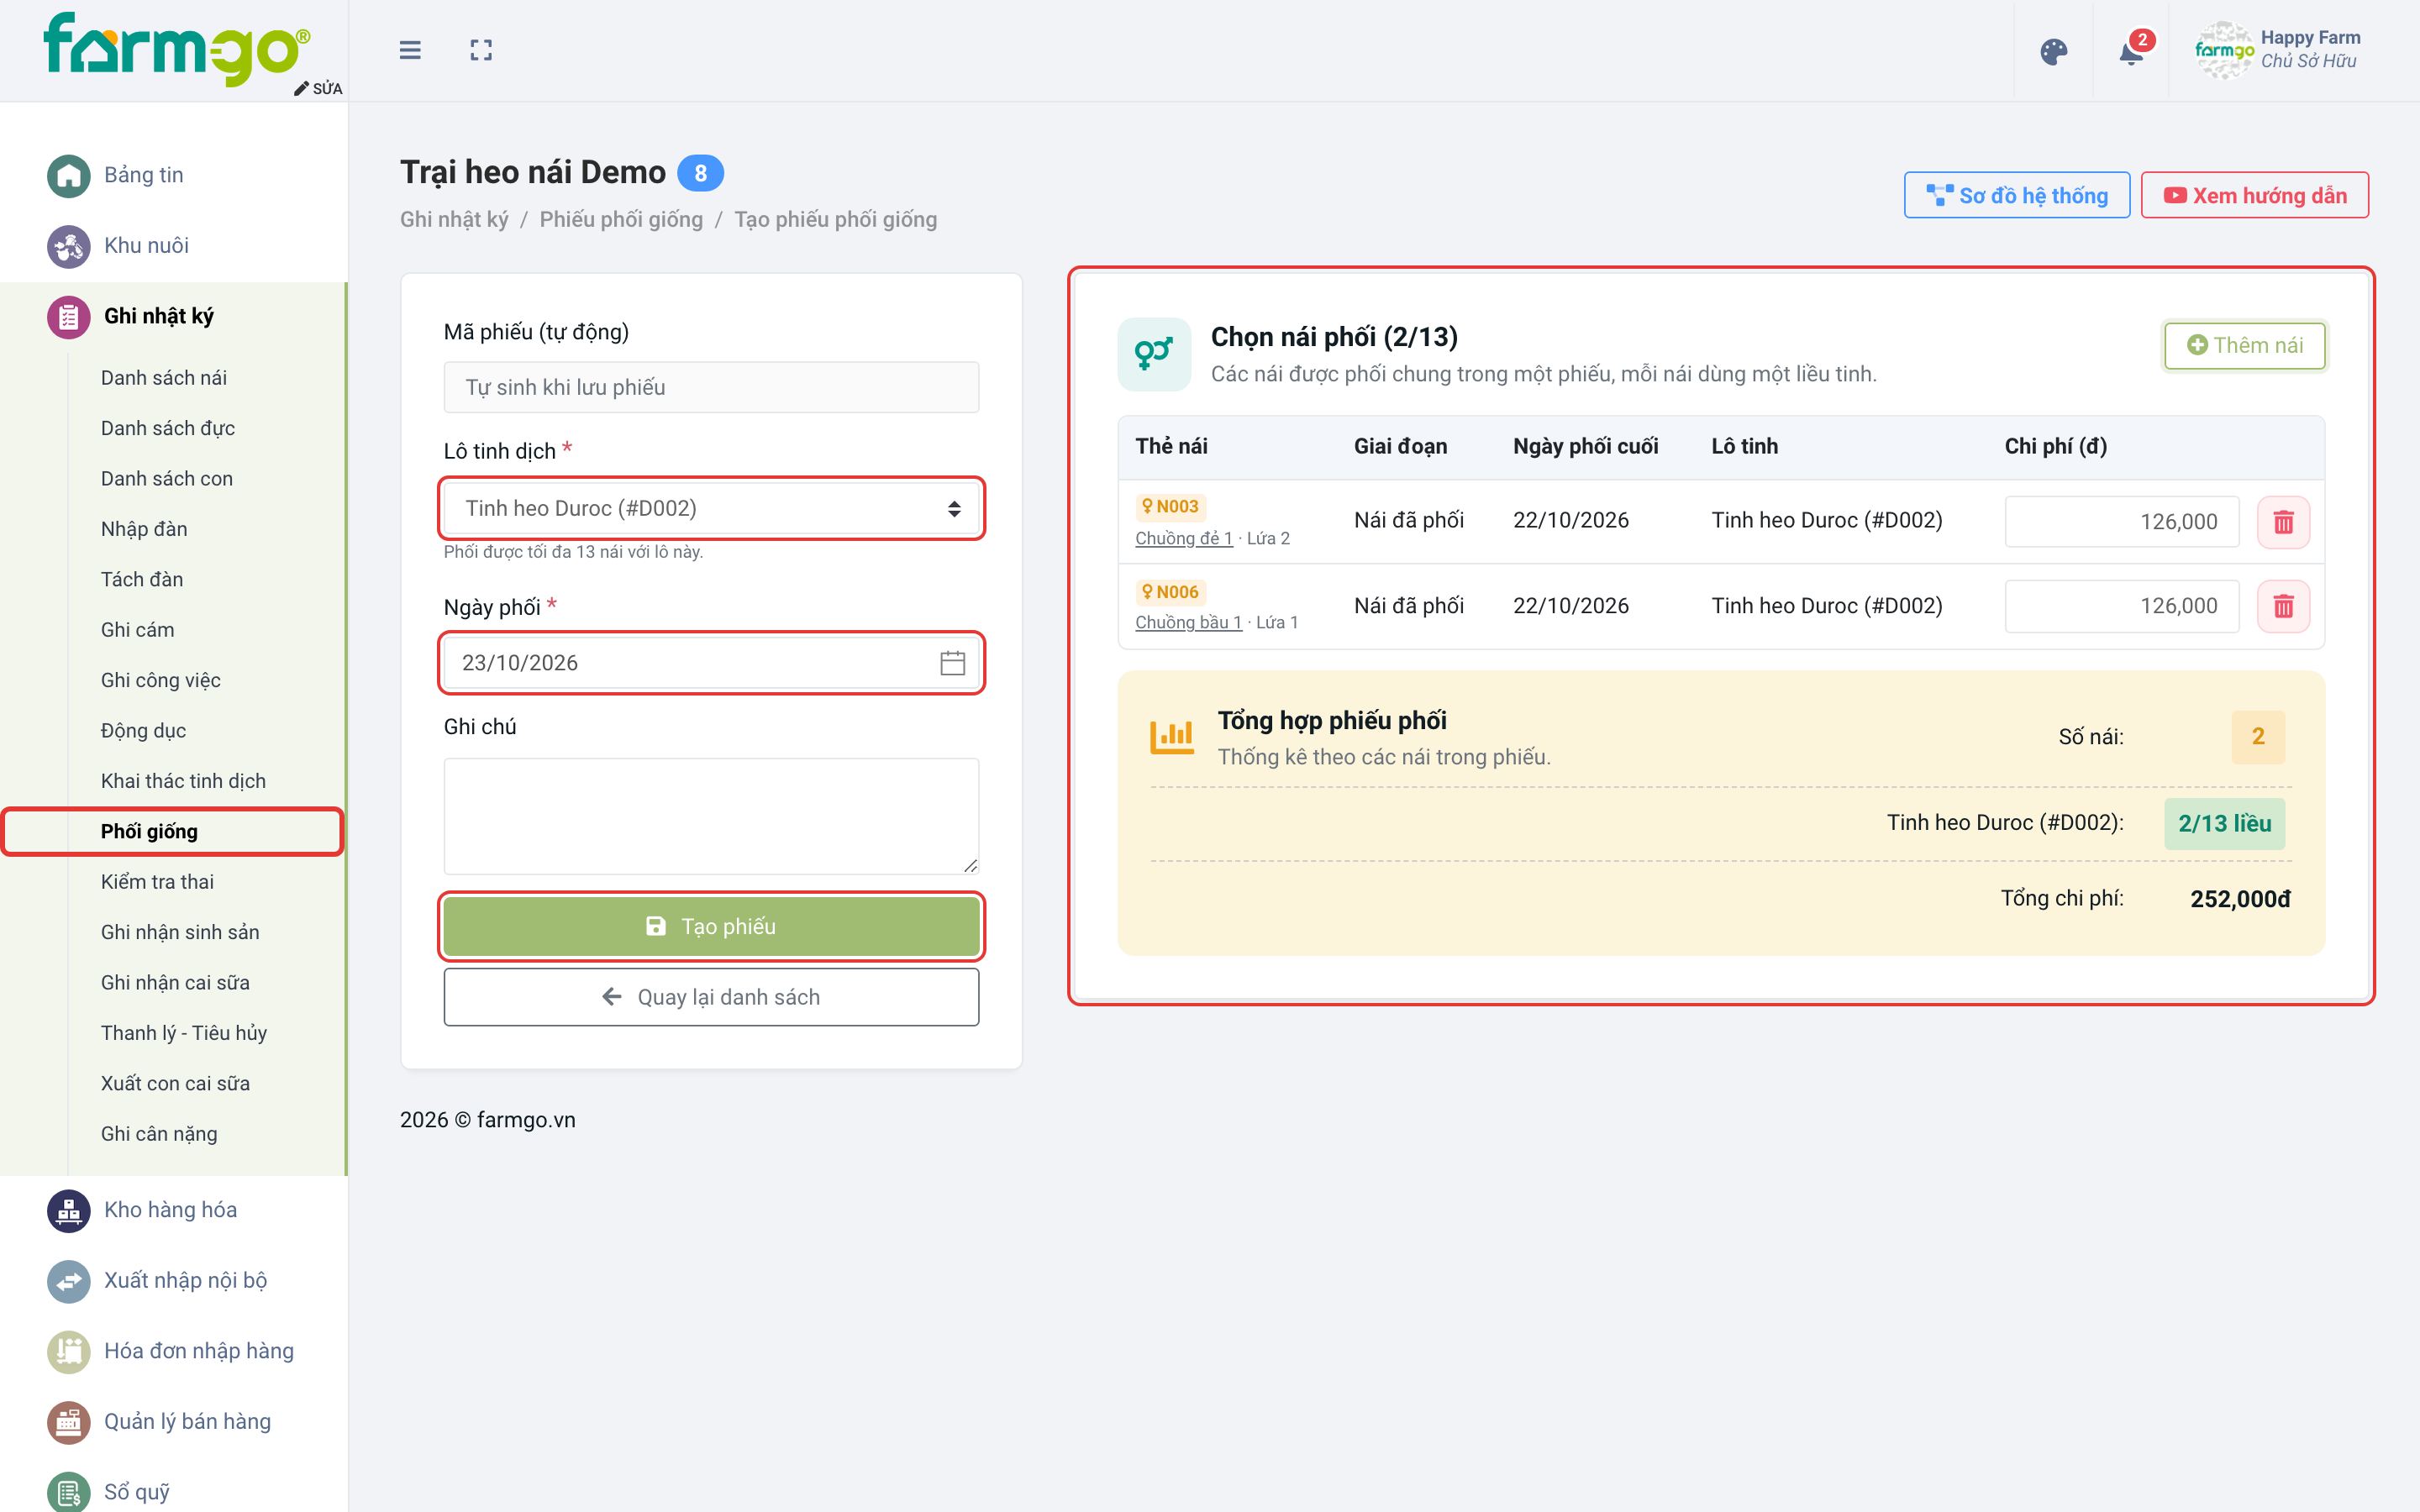
Task: Click the SỬA edit pencil under logo
Action: pyautogui.click(x=318, y=88)
